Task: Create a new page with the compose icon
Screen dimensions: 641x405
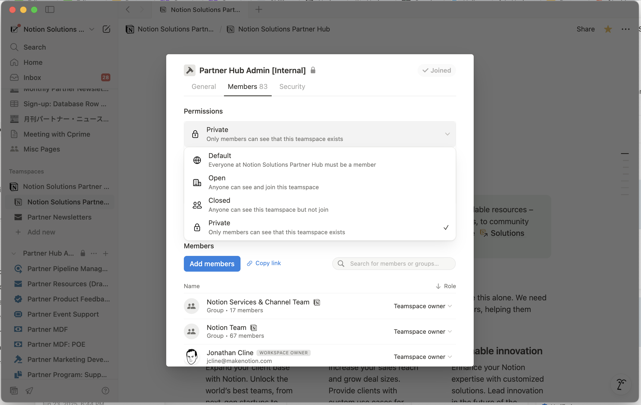Action: pos(106,29)
